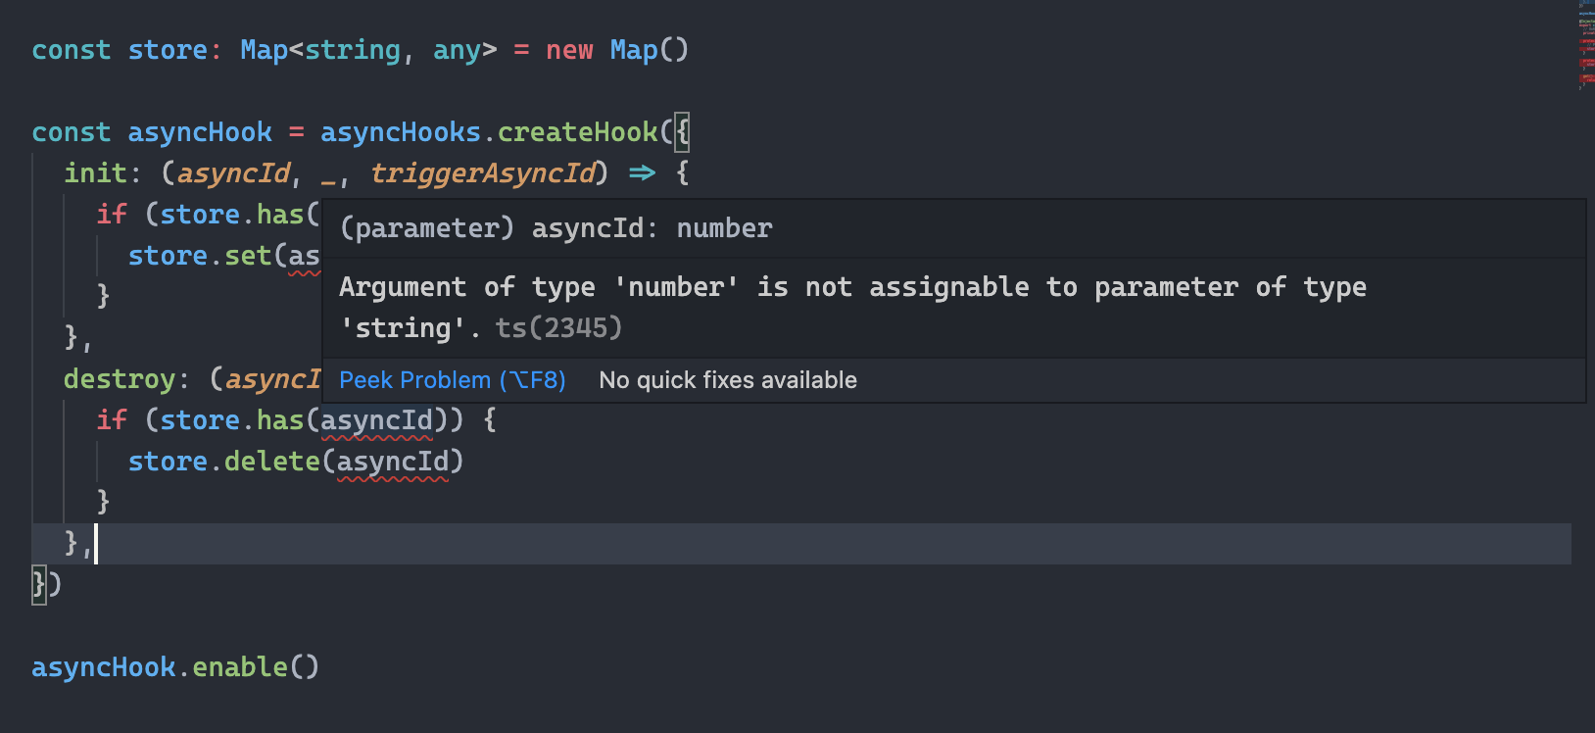Place cursor on asyncHook.enable() call
The image size is (1595, 733).
coord(175,667)
